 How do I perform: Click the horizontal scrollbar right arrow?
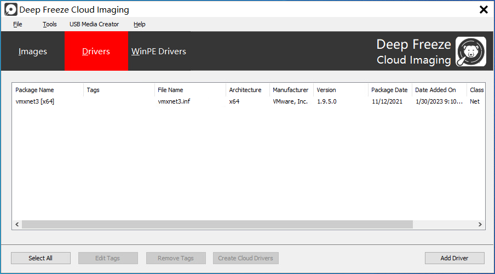pyautogui.click(x=480, y=224)
